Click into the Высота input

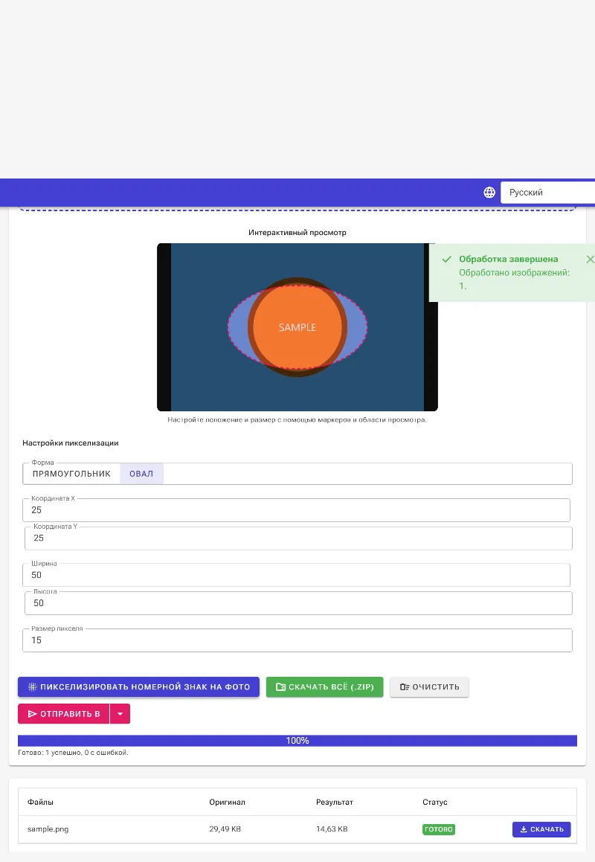tap(298, 603)
